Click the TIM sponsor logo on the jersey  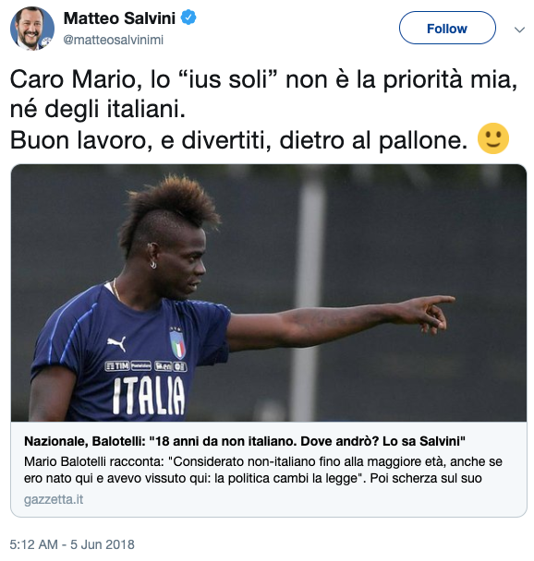117,365
